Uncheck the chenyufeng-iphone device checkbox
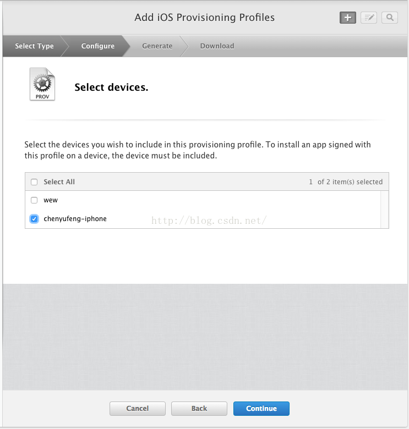409x429 pixels. coord(34,219)
